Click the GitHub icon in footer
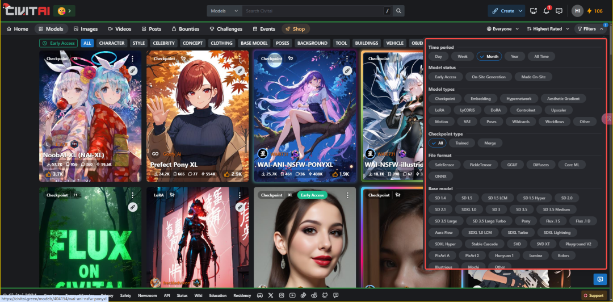The width and height of the screenshot is (613, 302). coord(324,295)
